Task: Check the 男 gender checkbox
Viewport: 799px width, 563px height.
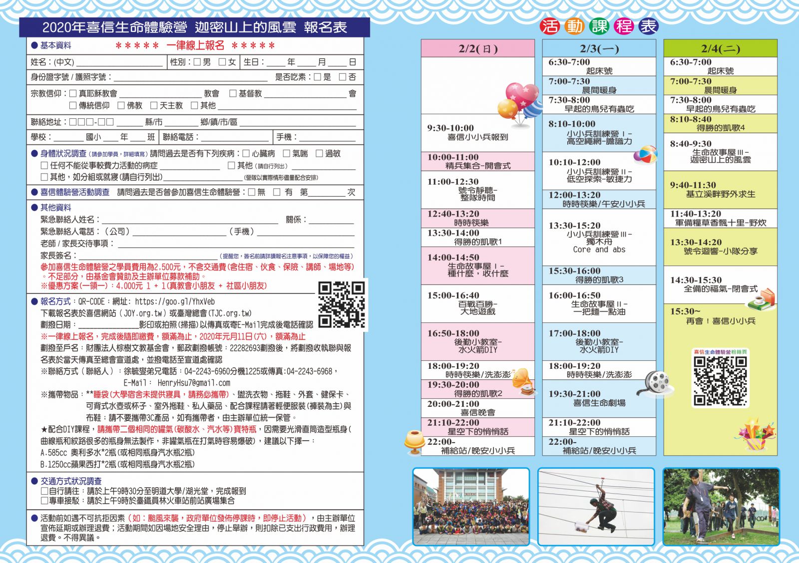Action: 197,62
